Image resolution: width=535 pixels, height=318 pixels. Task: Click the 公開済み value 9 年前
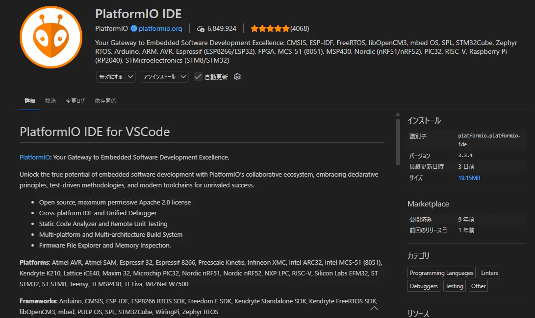[x=466, y=219]
